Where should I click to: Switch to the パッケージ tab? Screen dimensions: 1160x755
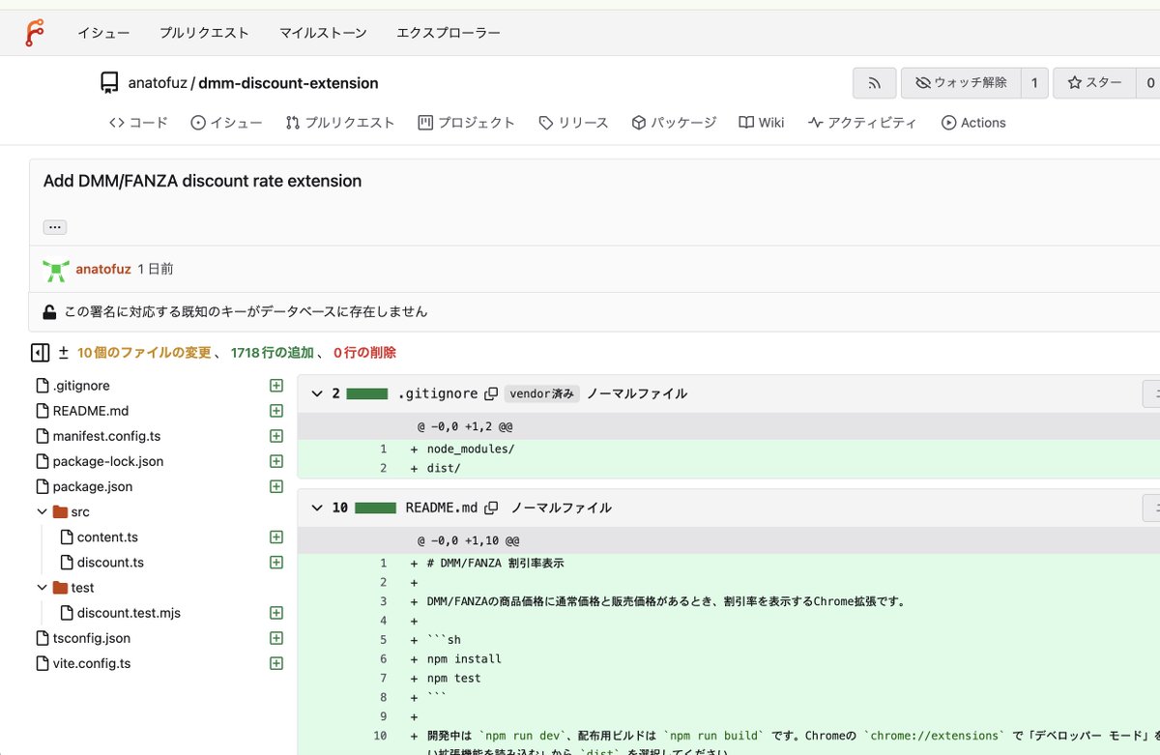(674, 123)
